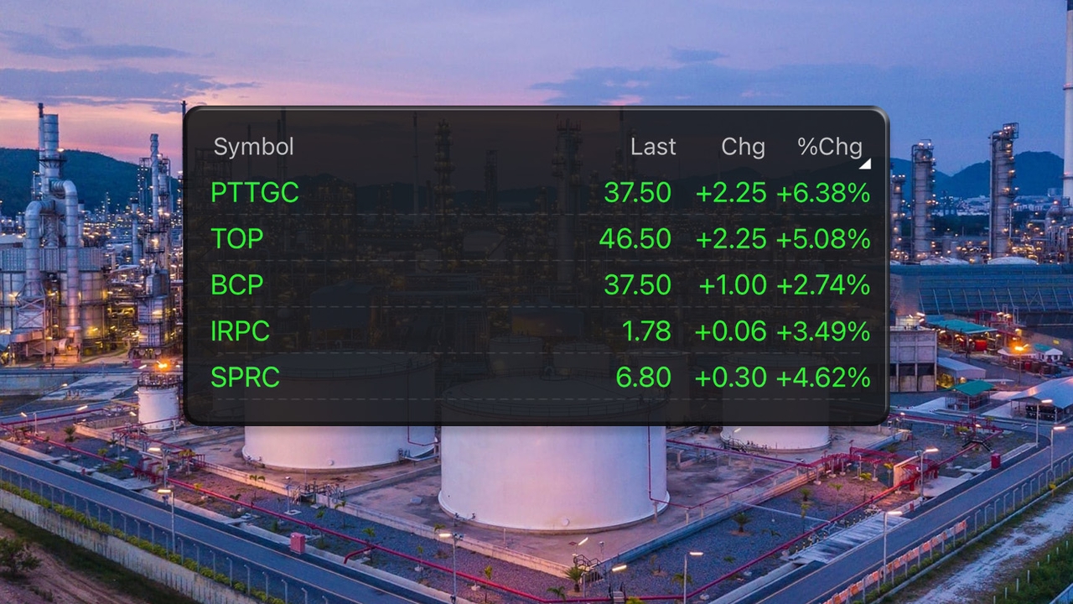
Task: Click the +5.08% change for TOP
Action: point(822,239)
